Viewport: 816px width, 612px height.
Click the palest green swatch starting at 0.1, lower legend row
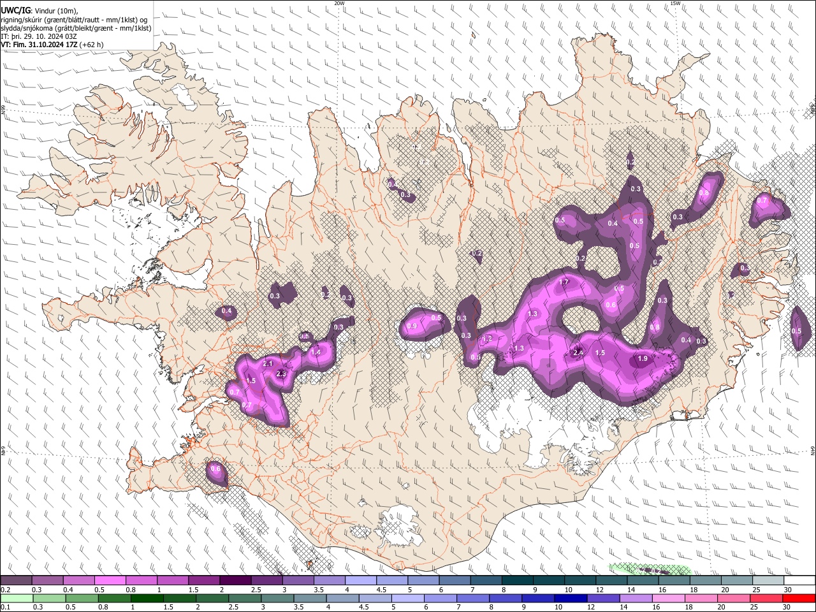(x=17, y=598)
